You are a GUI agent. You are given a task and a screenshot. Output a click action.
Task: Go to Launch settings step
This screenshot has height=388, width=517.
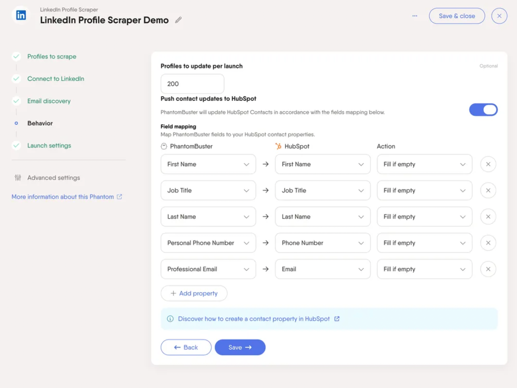pos(49,145)
